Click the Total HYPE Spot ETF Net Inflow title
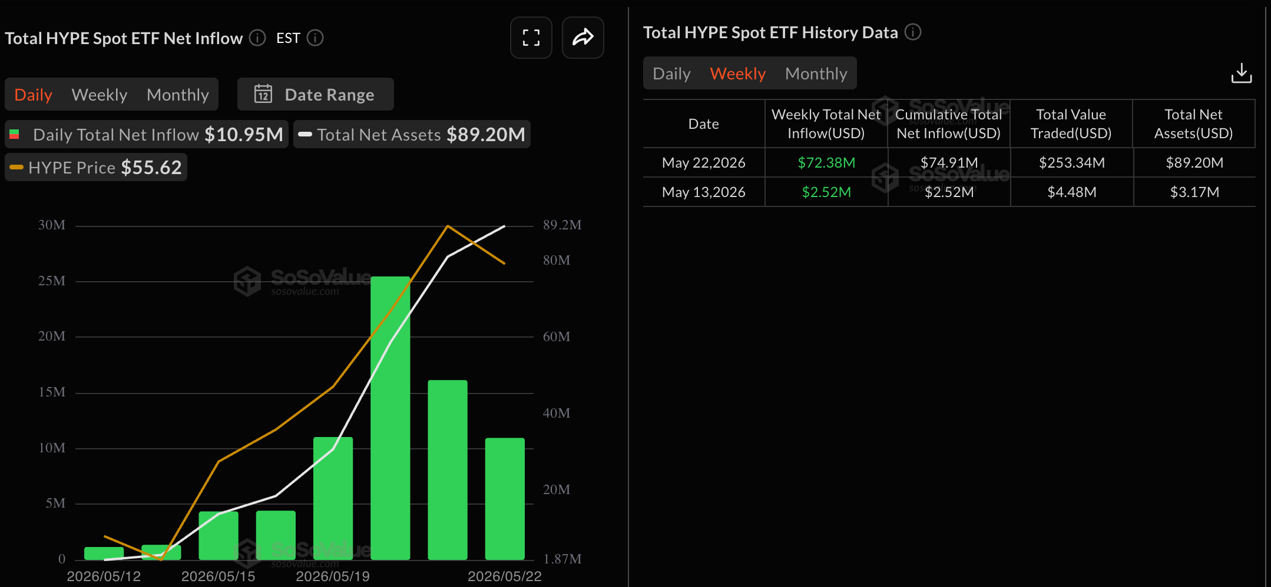The height and width of the screenshot is (587, 1271). (x=124, y=38)
